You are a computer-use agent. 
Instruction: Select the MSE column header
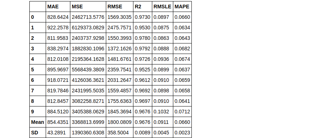coord(77,7)
